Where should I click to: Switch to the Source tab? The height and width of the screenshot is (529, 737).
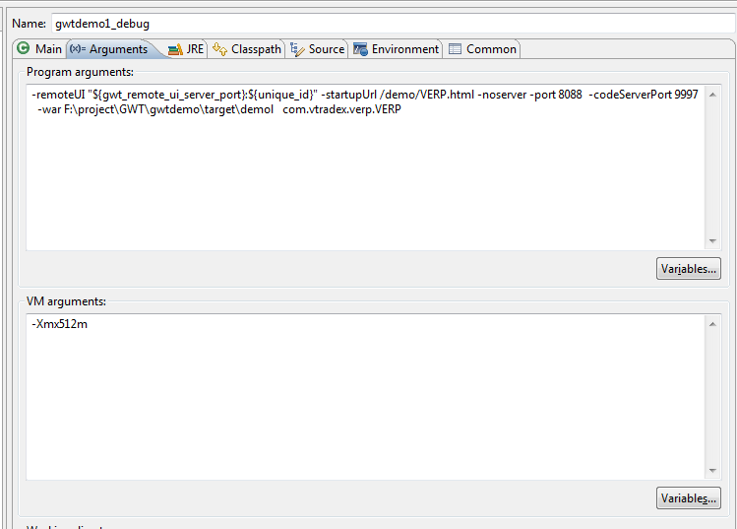(317, 49)
